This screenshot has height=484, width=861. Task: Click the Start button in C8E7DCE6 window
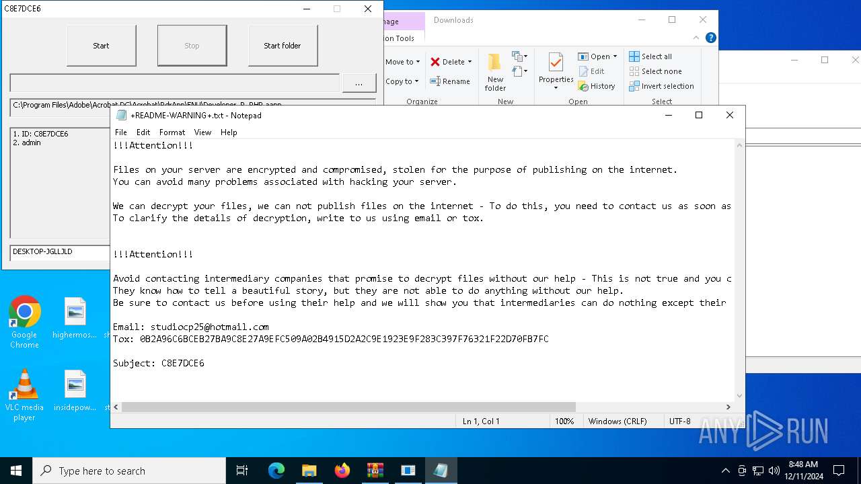[101, 46]
